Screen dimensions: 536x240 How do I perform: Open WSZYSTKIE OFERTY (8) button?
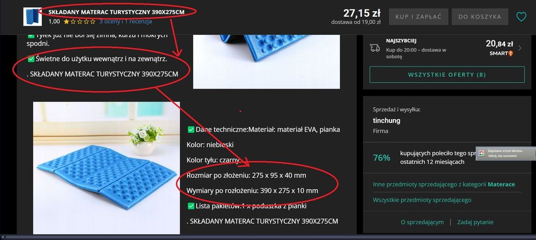click(x=447, y=75)
